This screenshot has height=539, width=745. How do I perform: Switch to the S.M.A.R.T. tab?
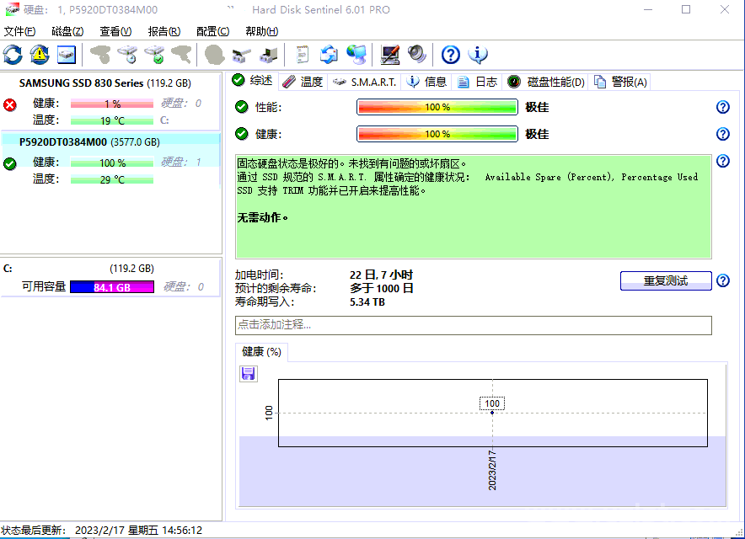pyautogui.click(x=364, y=83)
